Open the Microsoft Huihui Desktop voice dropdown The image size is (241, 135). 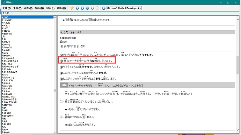coord(124,8)
